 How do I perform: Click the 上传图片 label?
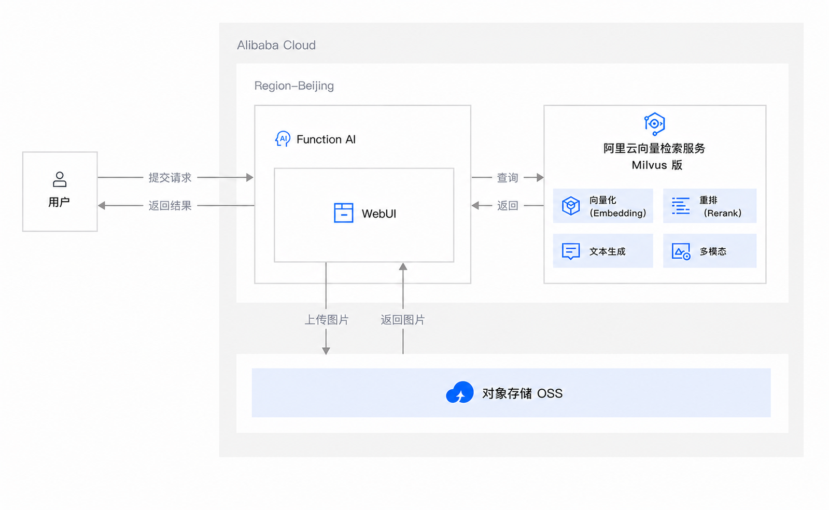click(327, 320)
